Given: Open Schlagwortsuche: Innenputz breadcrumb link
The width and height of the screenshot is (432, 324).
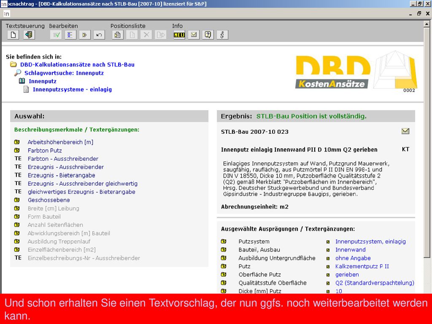Looking at the screenshot, I should [x=64, y=73].
